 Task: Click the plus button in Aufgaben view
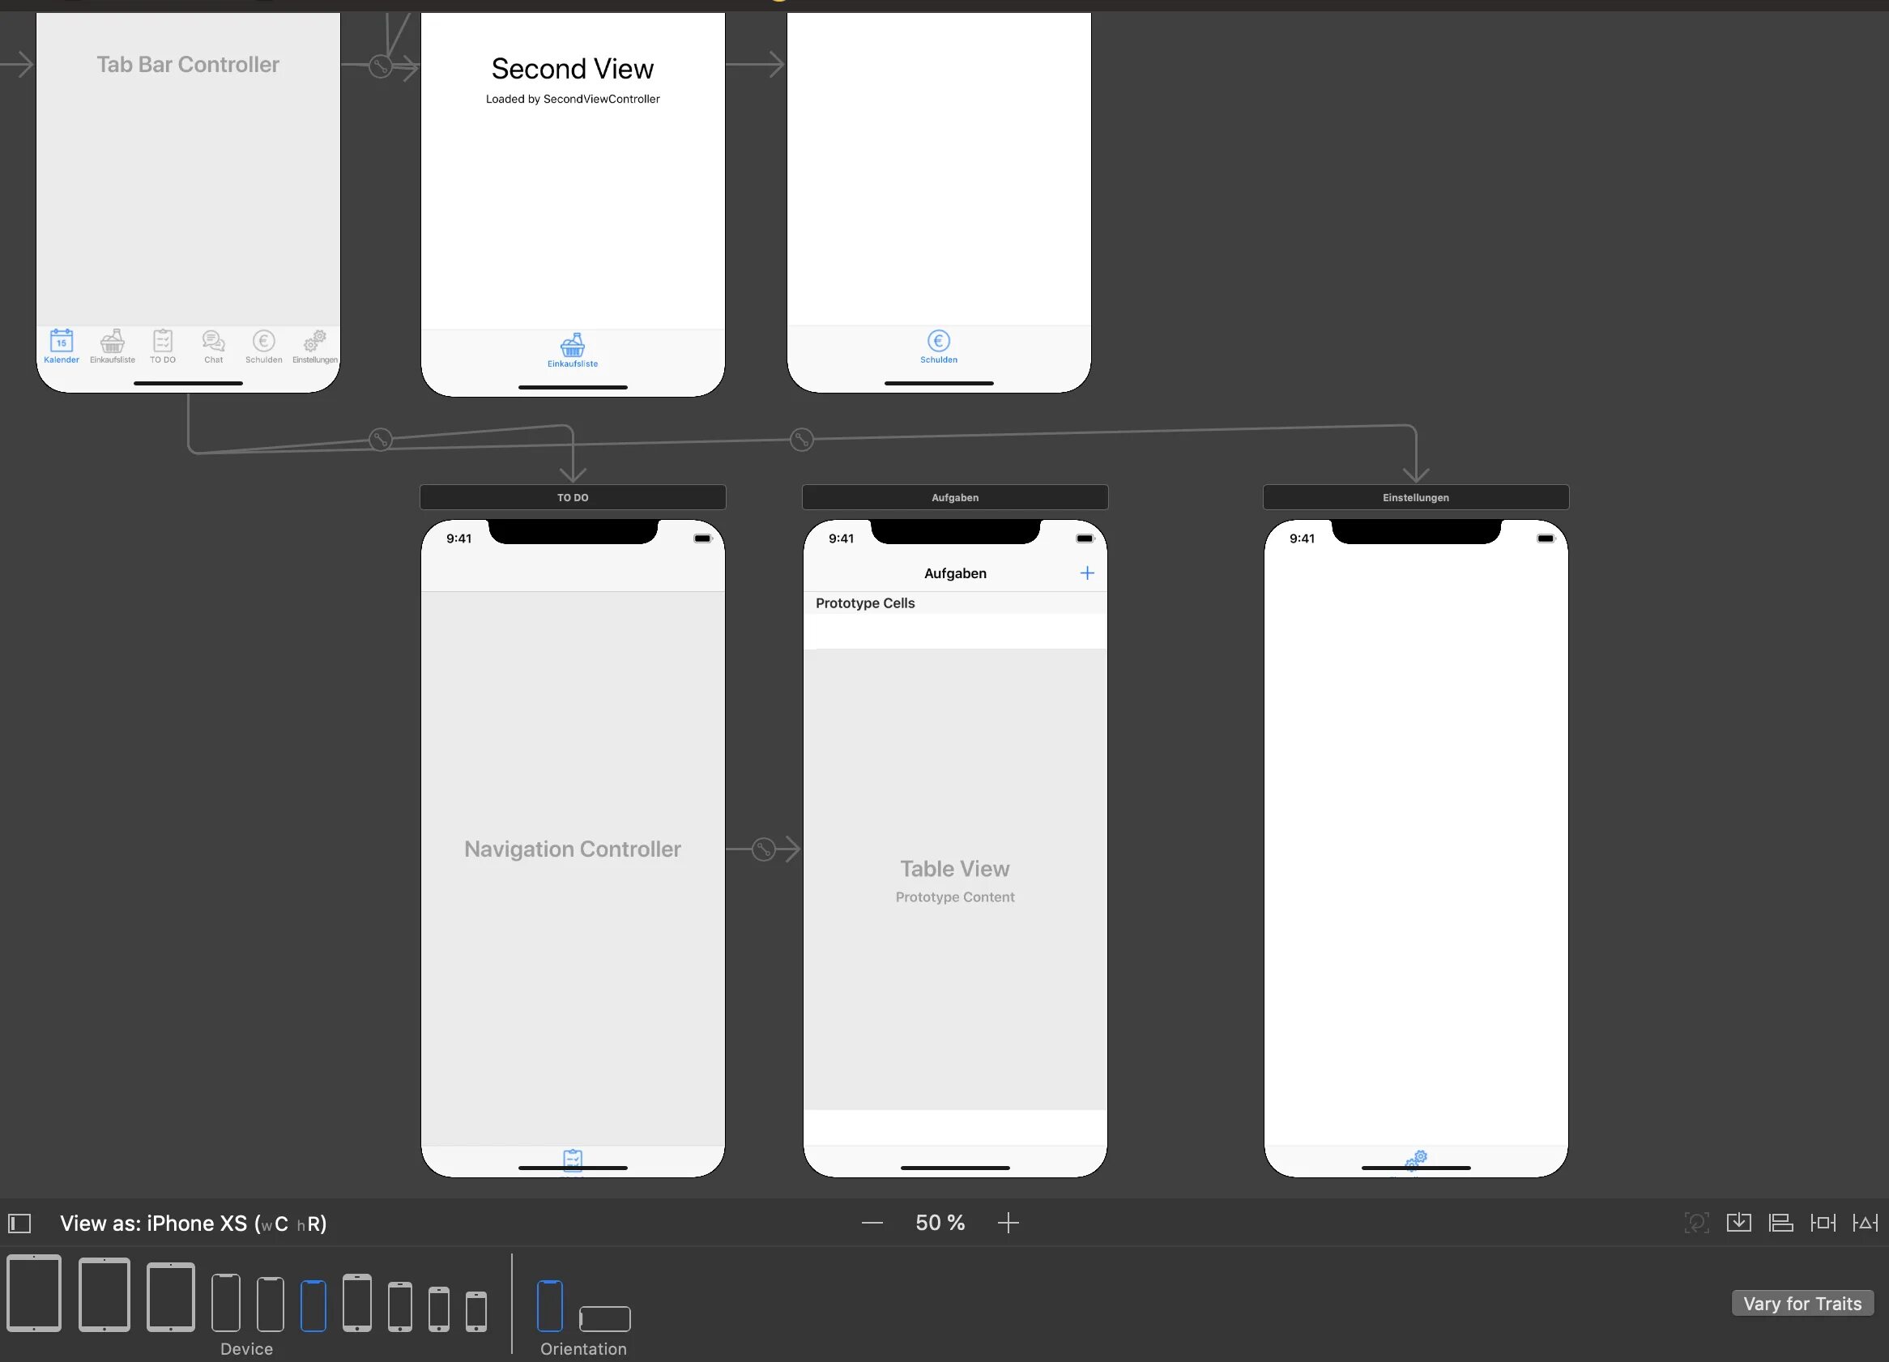[x=1088, y=573]
